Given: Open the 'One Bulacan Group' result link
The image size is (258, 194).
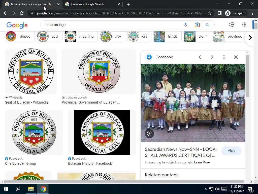Looking at the screenshot, I should [20, 163].
